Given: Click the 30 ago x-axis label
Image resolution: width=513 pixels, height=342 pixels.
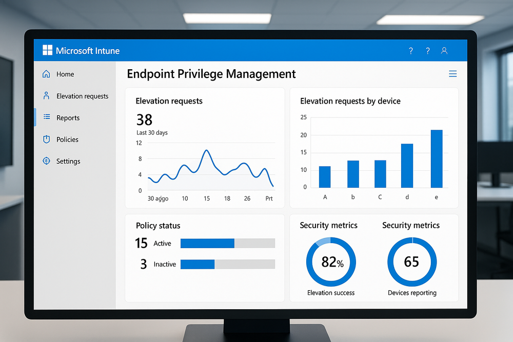Looking at the screenshot, I should [x=157, y=198].
